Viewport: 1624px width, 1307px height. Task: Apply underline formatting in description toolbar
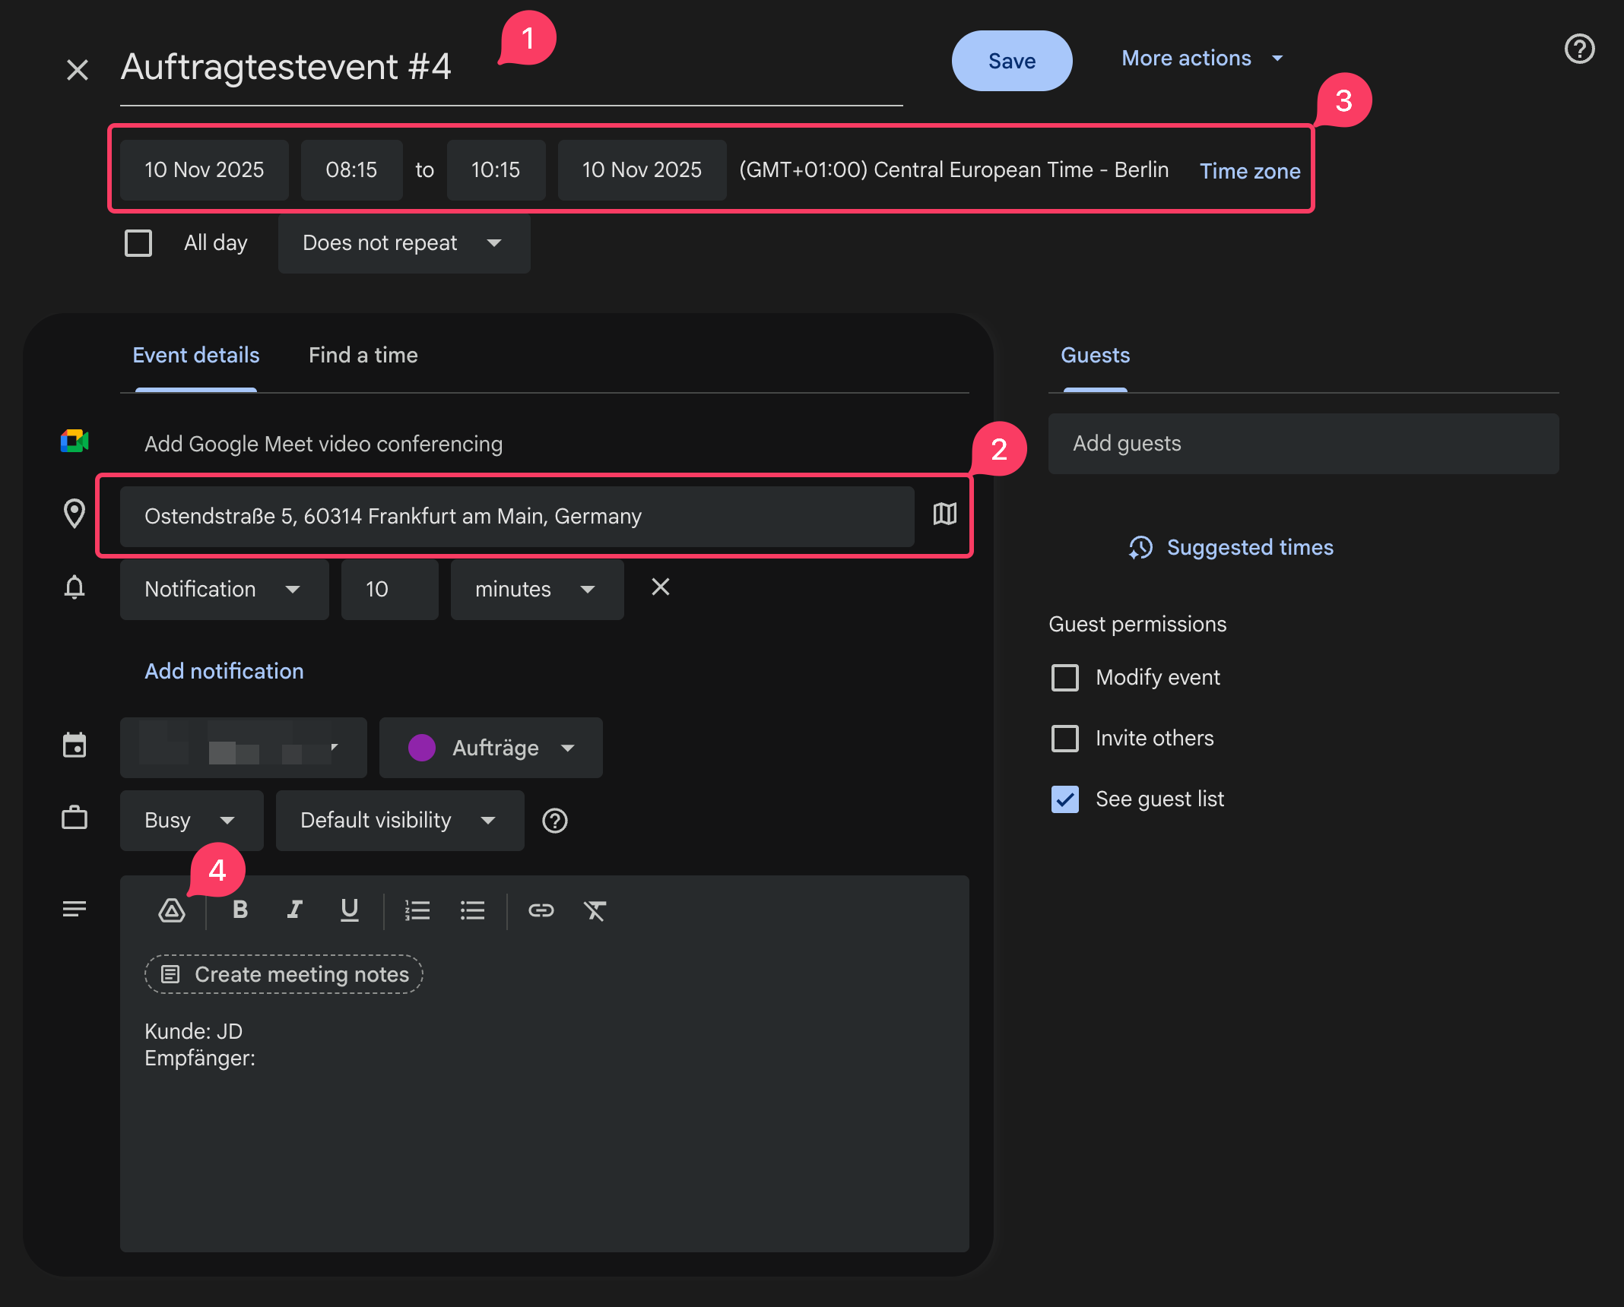pos(350,910)
